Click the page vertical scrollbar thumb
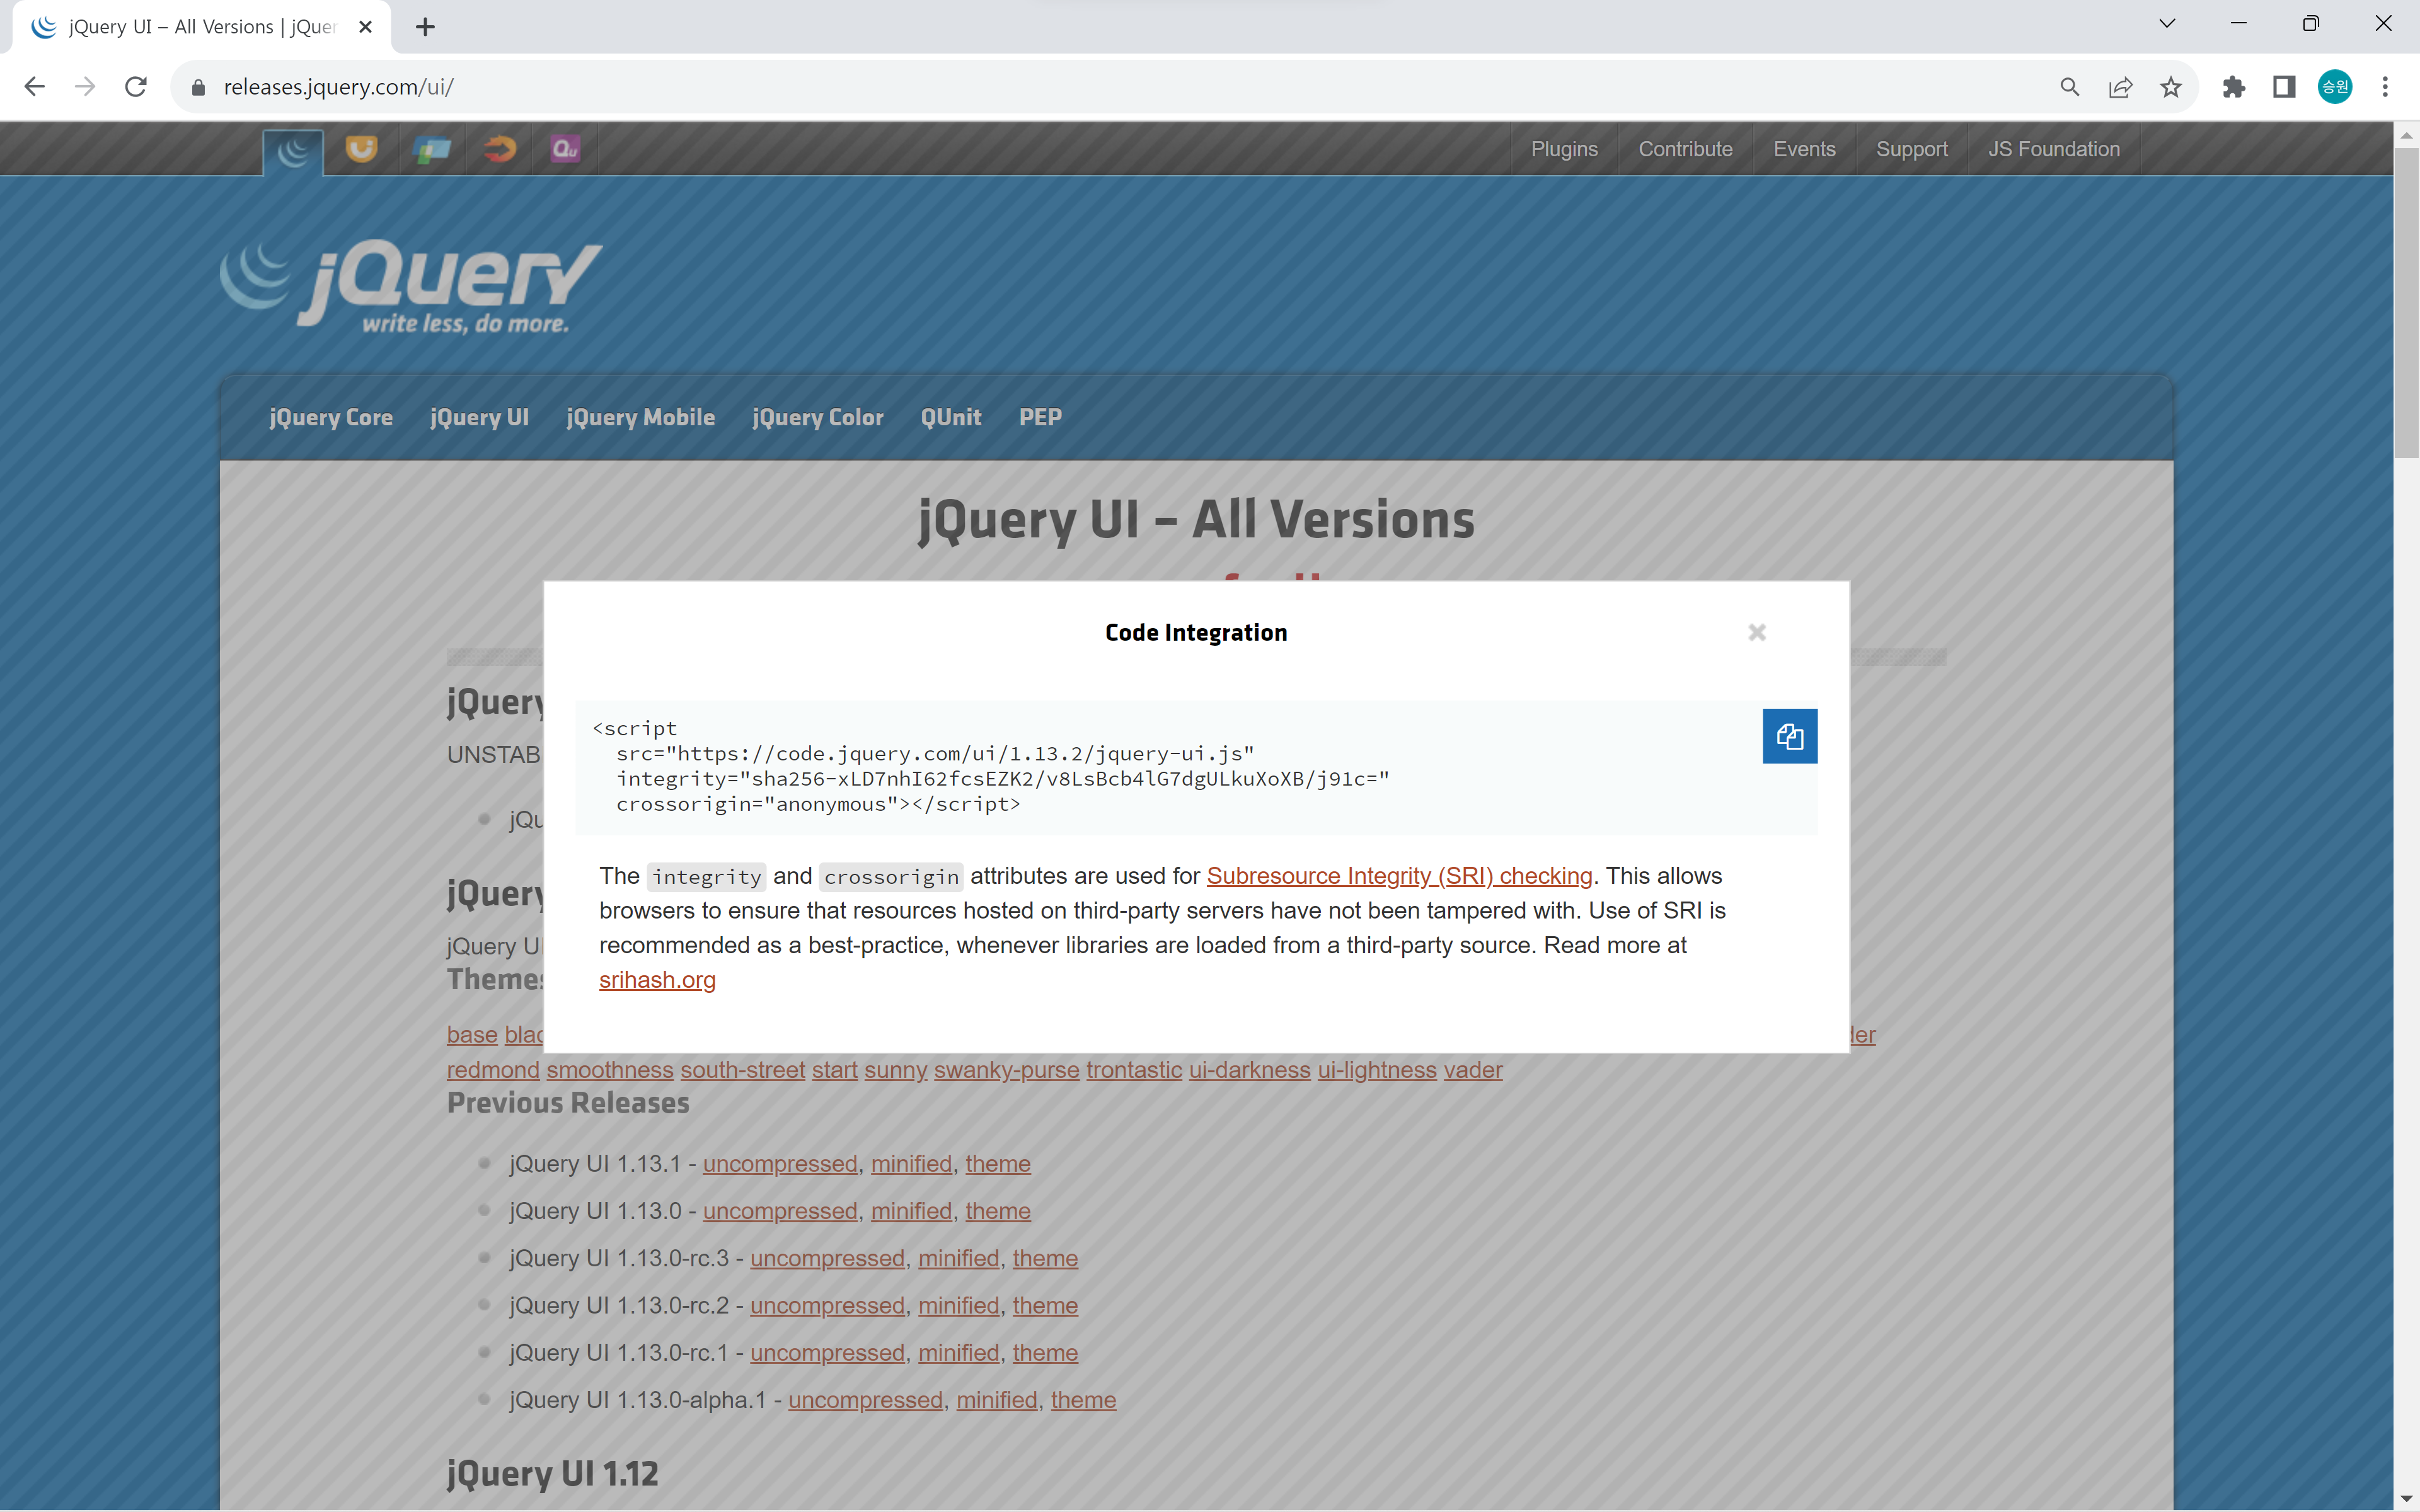The width and height of the screenshot is (2420, 1512). [x=2406, y=303]
